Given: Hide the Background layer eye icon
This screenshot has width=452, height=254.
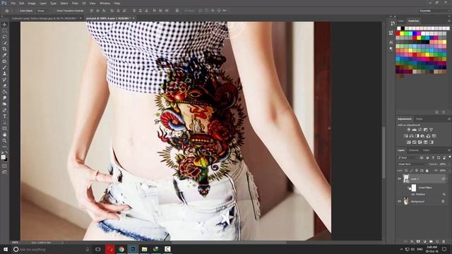Looking at the screenshot, I should coord(399,201).
